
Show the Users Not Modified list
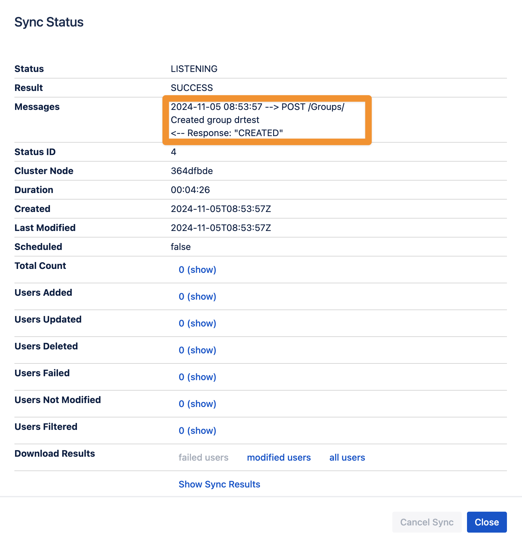click(197, 404)
